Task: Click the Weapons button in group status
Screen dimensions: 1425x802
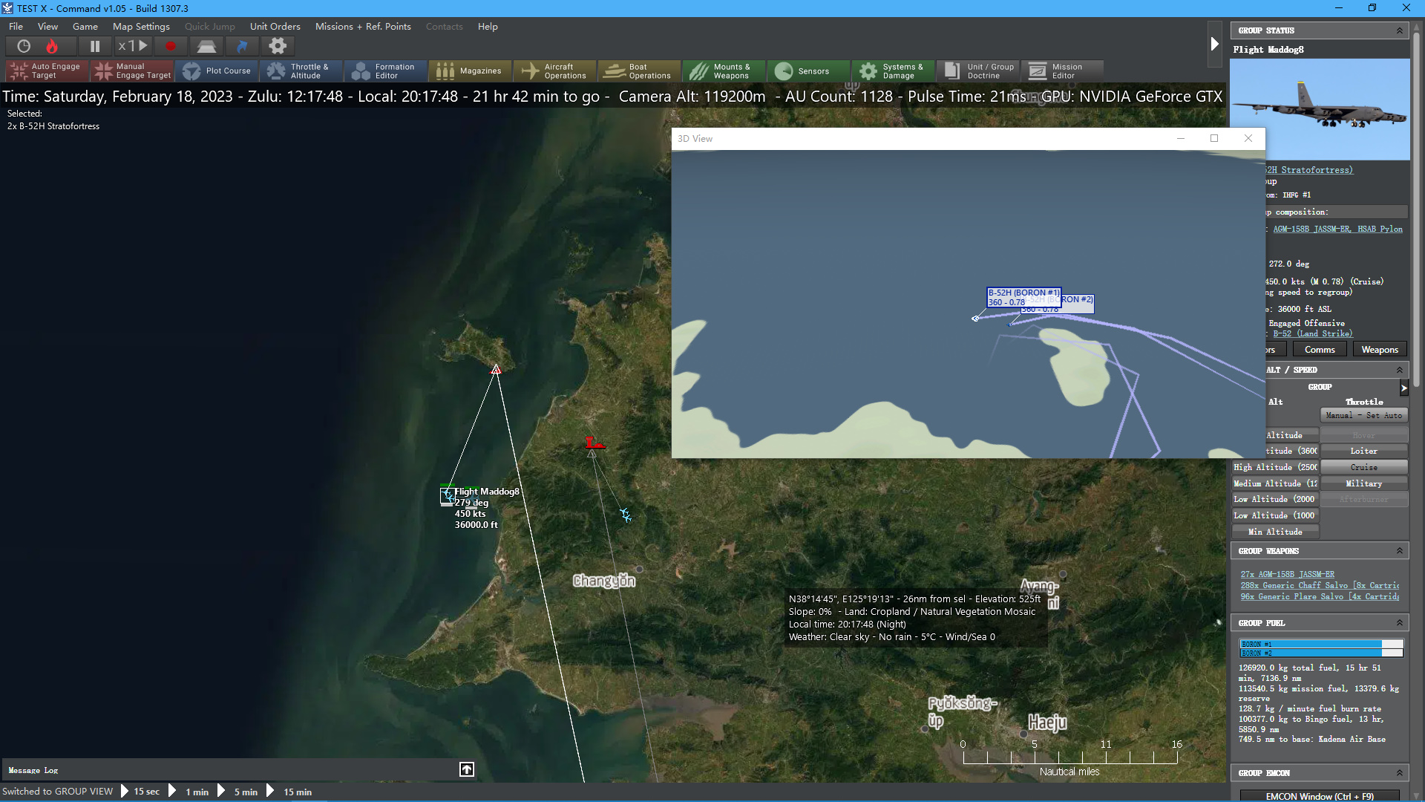Action: pyautogui.click(x=1379, y=350)
